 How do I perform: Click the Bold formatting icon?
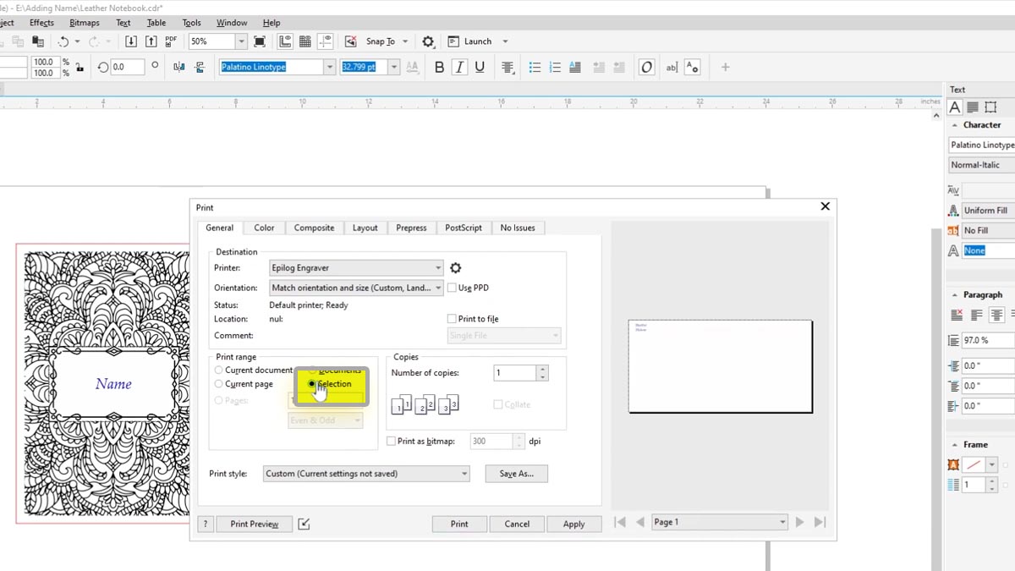[x=439, y=68]
